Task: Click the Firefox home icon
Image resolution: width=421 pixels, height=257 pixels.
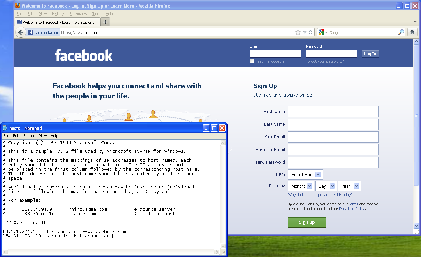Action: pyautogui.click(x=412, y=32)
